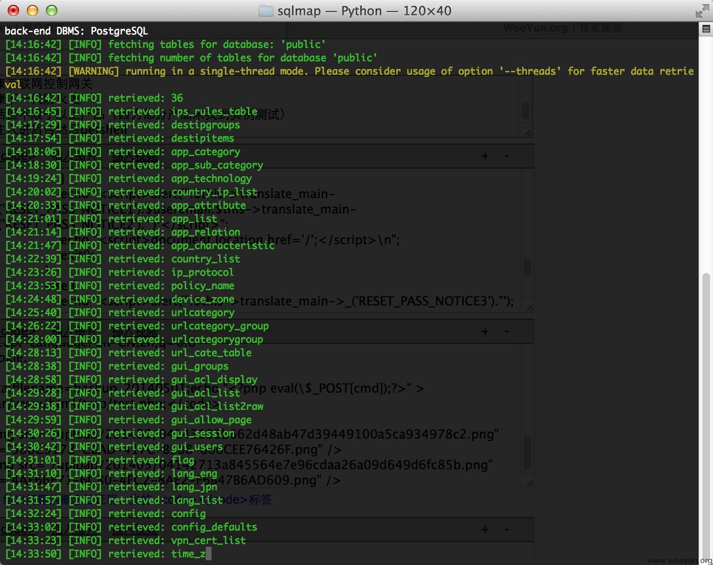The width and height of the screenshot is (713, 565).
Task: Click the retrieved 'time_z' line at cursor
Action: tap(108, 554)
